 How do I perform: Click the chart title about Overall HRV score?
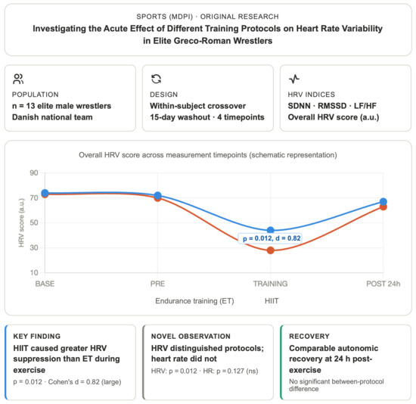coord(208,155)
